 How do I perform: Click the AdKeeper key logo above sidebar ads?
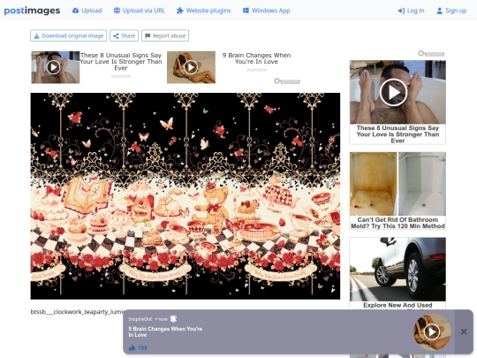431,54
